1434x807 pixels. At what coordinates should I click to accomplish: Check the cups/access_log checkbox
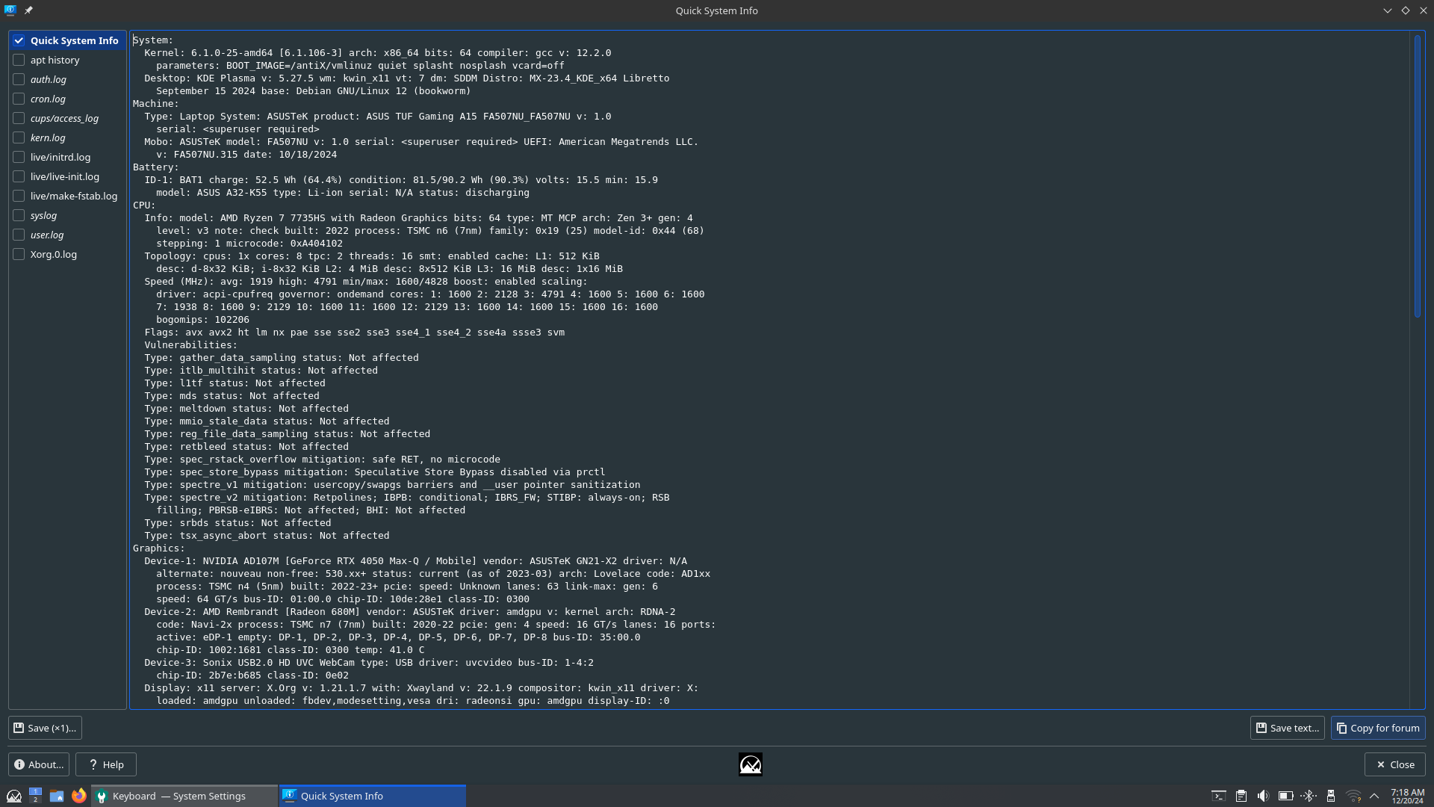click(19, 118)
